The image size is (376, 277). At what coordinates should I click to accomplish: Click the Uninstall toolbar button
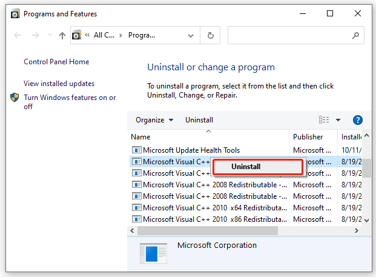199,120
